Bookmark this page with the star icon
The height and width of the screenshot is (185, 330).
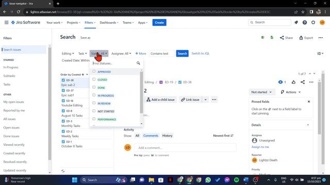(303, 12)
